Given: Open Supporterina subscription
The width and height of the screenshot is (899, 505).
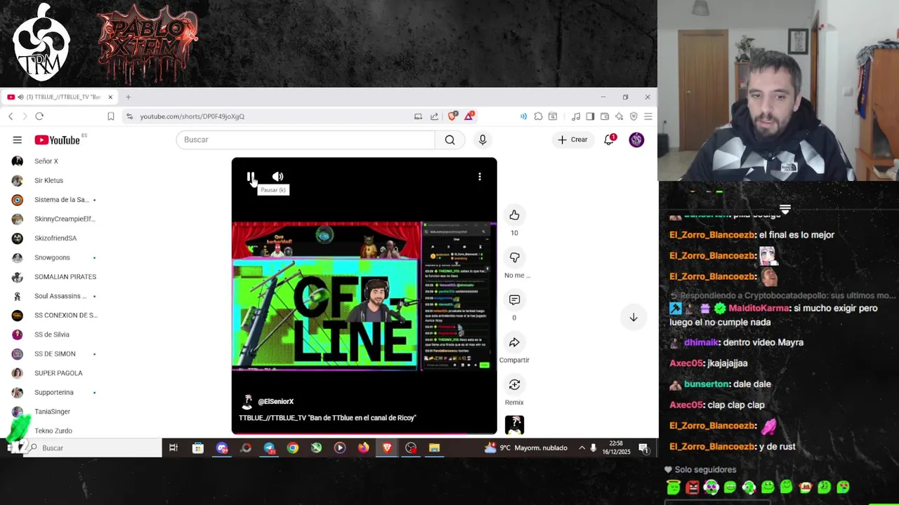Looking at the screenshot, I should [x=54, y=393].
